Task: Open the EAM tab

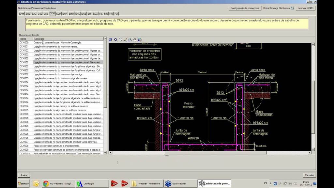Action: click(22, 14)
